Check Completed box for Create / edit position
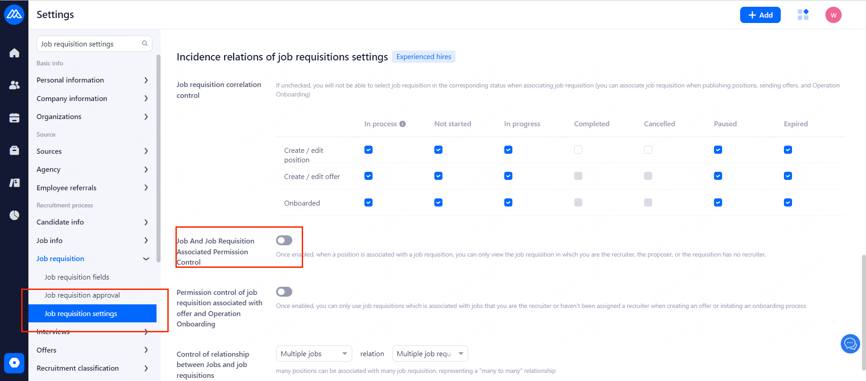 [x=578, y=150]
